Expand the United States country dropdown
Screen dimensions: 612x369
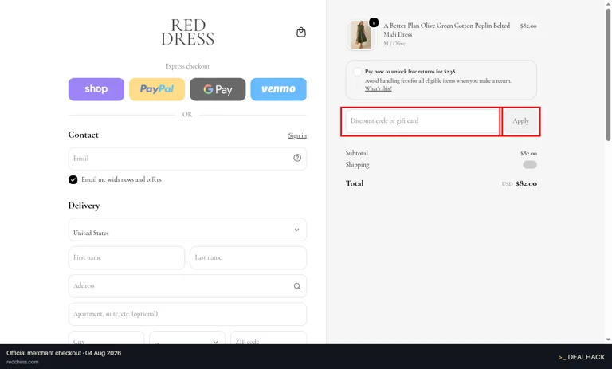pos(187,230)
